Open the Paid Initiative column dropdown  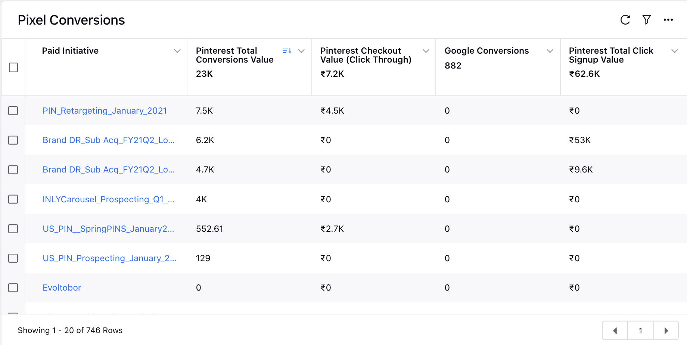(x=177, y=51)
